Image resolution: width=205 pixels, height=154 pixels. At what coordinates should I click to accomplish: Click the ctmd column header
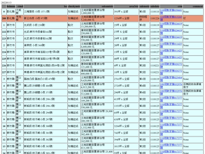(19, 6)
